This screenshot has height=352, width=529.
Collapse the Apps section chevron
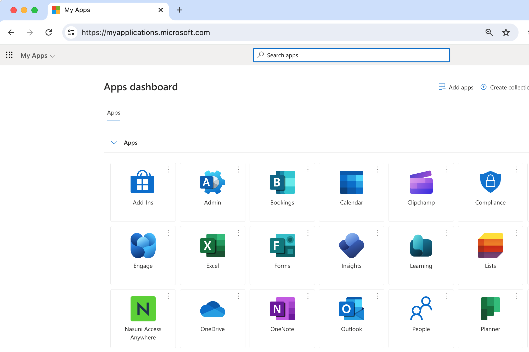[x=114, y=143]
